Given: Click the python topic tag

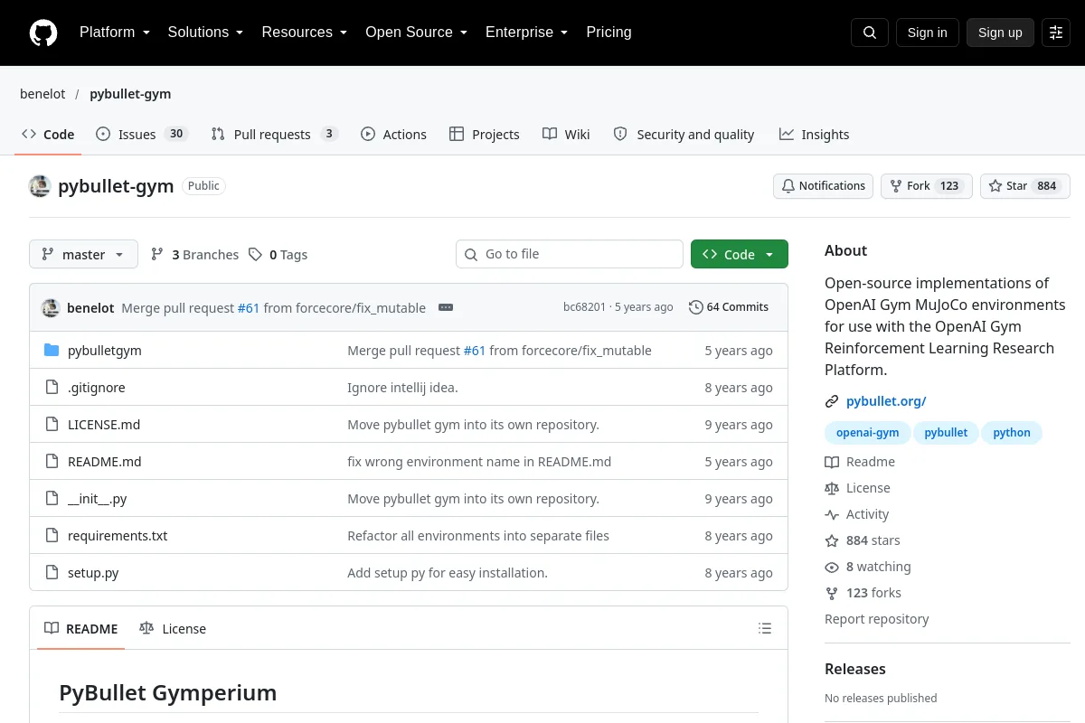Looking at the screenshot, I should tap(1012, 433).
